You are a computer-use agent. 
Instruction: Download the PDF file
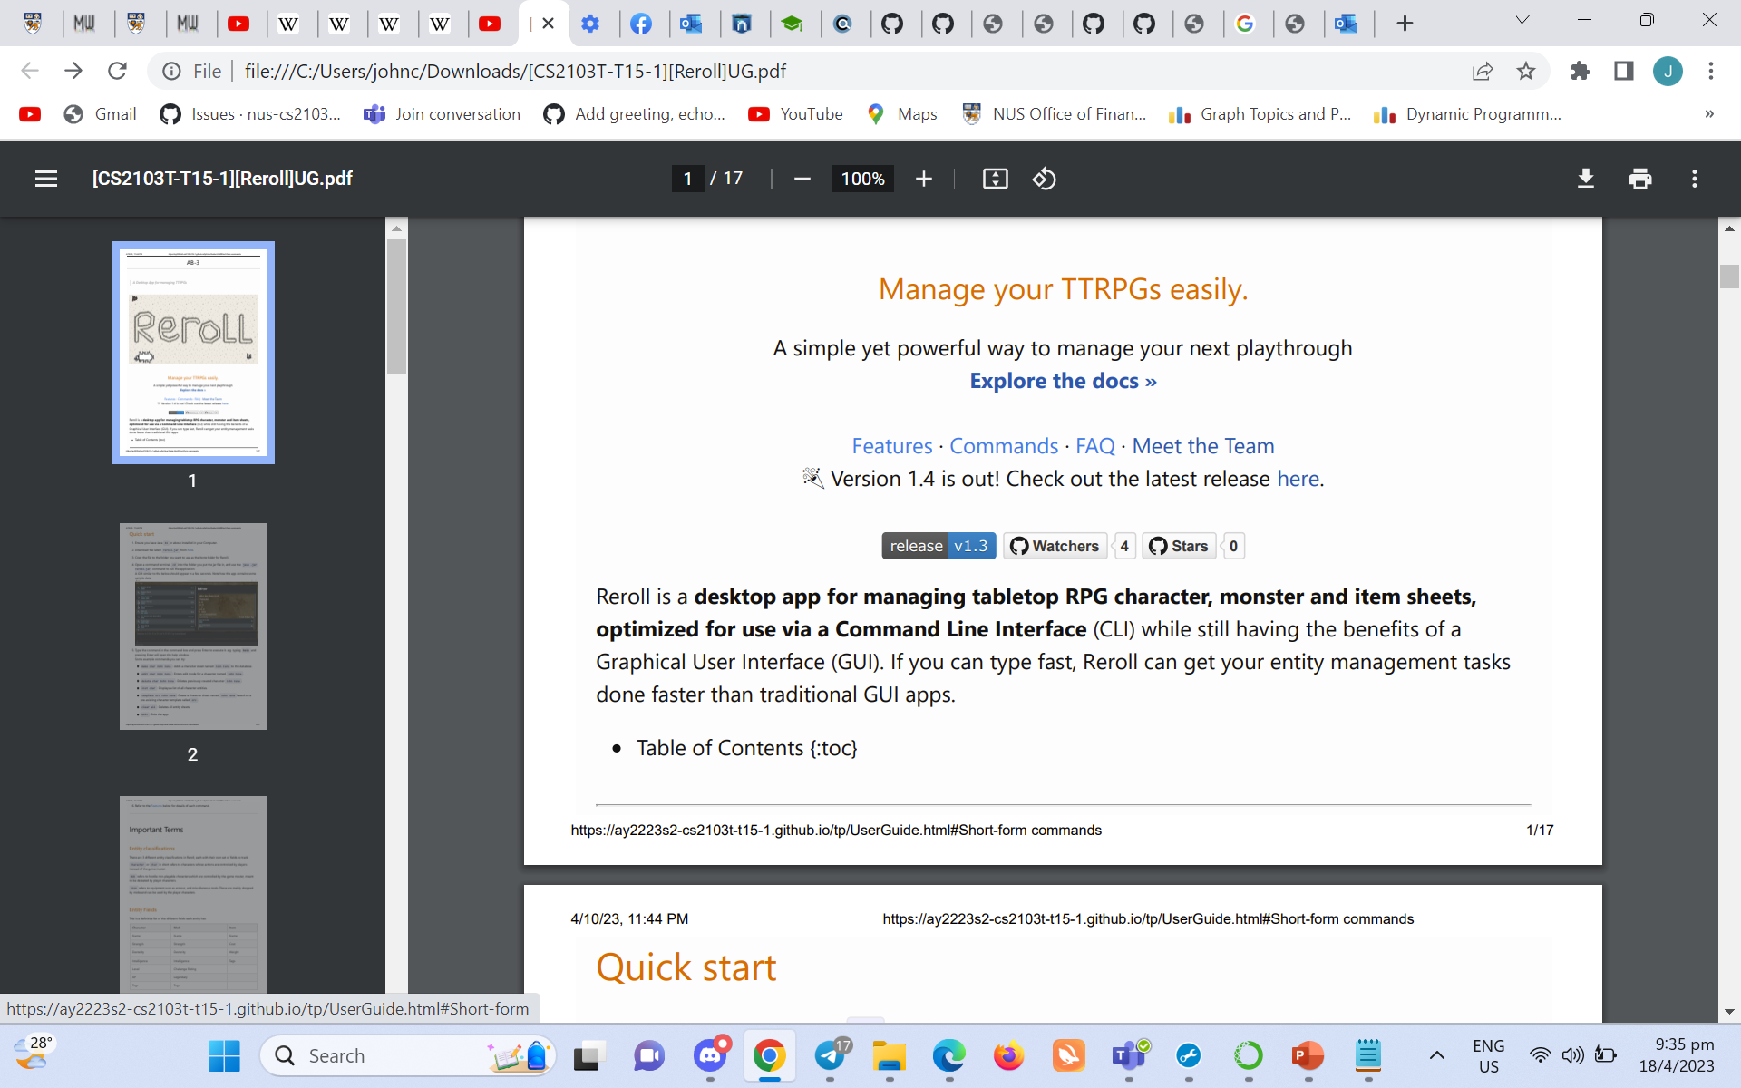point(1585,179)
